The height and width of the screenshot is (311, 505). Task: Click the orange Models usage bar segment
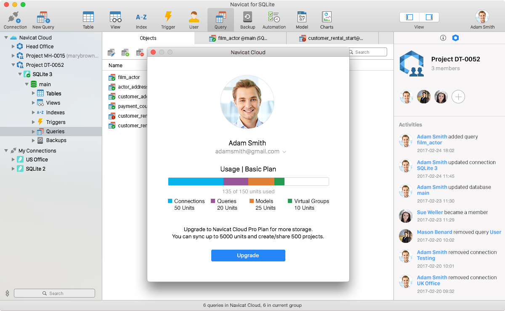261,182
